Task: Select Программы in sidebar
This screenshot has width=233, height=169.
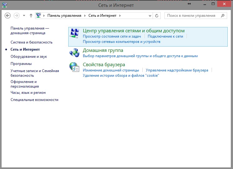Action: pos(21,64)
